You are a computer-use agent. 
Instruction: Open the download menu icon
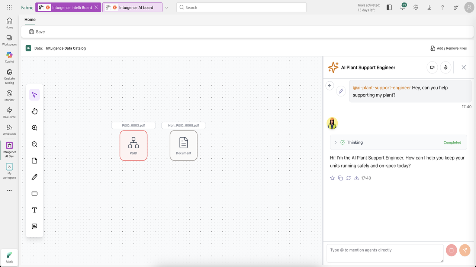coord(429,7)
